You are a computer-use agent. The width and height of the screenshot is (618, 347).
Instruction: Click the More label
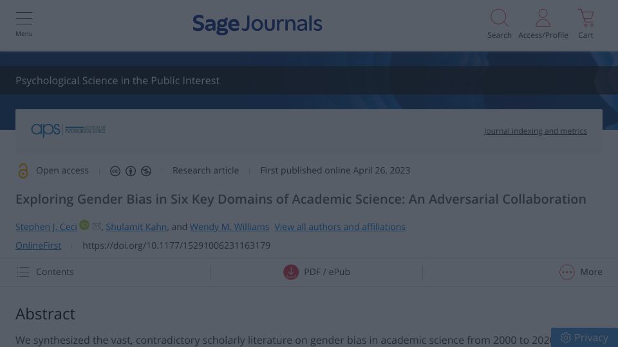[591, 272]
